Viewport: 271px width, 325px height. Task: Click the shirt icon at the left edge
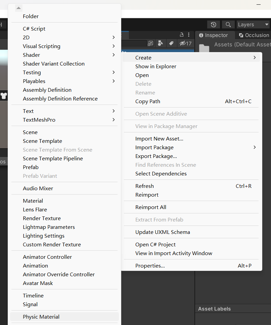pos(4,96)
